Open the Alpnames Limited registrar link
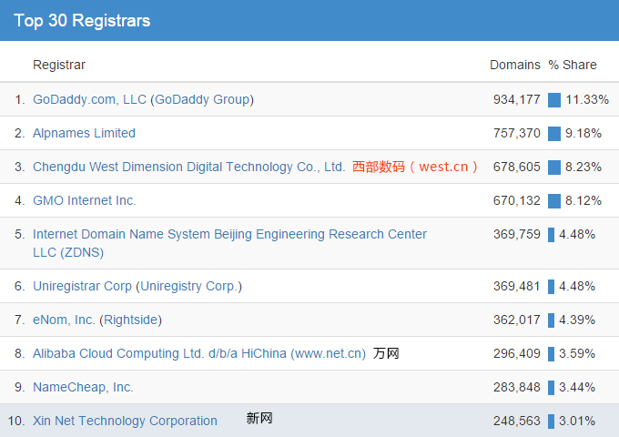619x437 pixels. [x=84, y=133]
